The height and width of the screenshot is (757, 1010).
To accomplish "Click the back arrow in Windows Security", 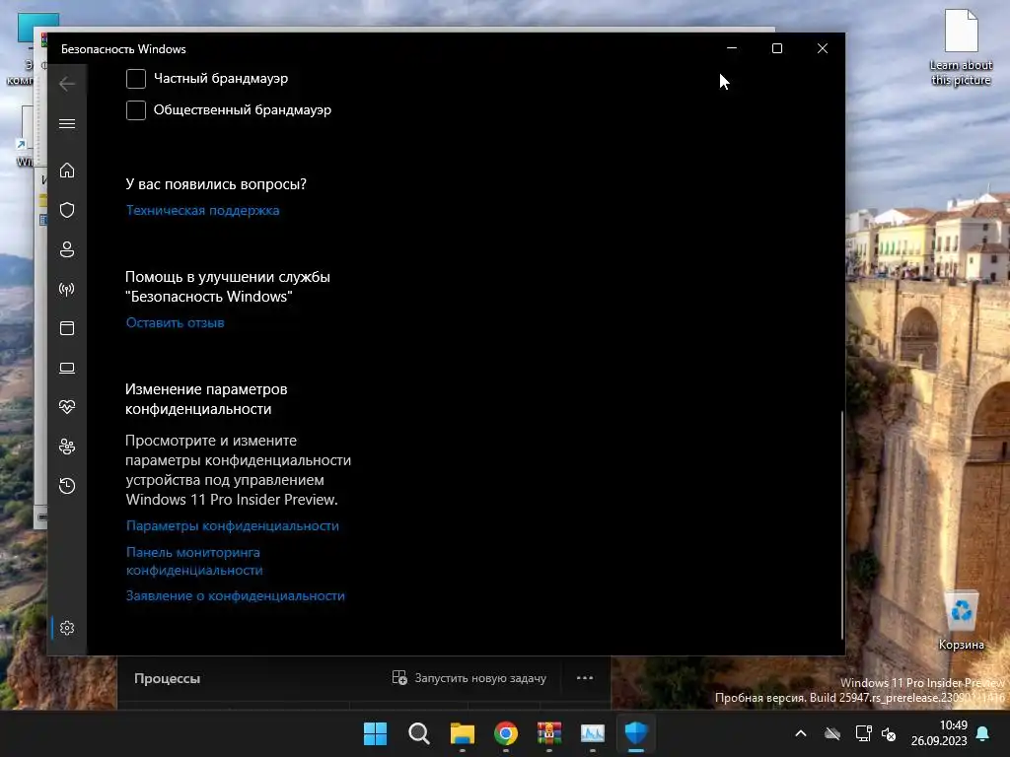I will (67, 84).
